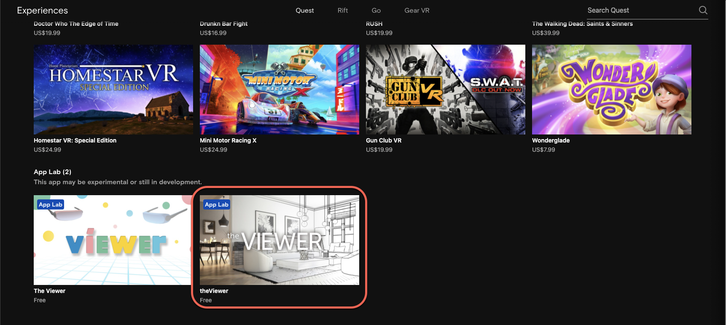The height and width of the screenshot is (325, 726).
Task: Click Free label under theViewer
Action: [206, 300]
